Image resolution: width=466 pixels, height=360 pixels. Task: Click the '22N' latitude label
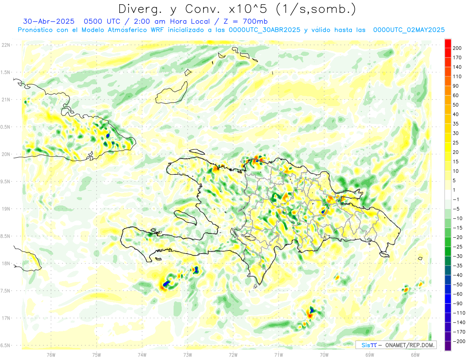point(5,45)
